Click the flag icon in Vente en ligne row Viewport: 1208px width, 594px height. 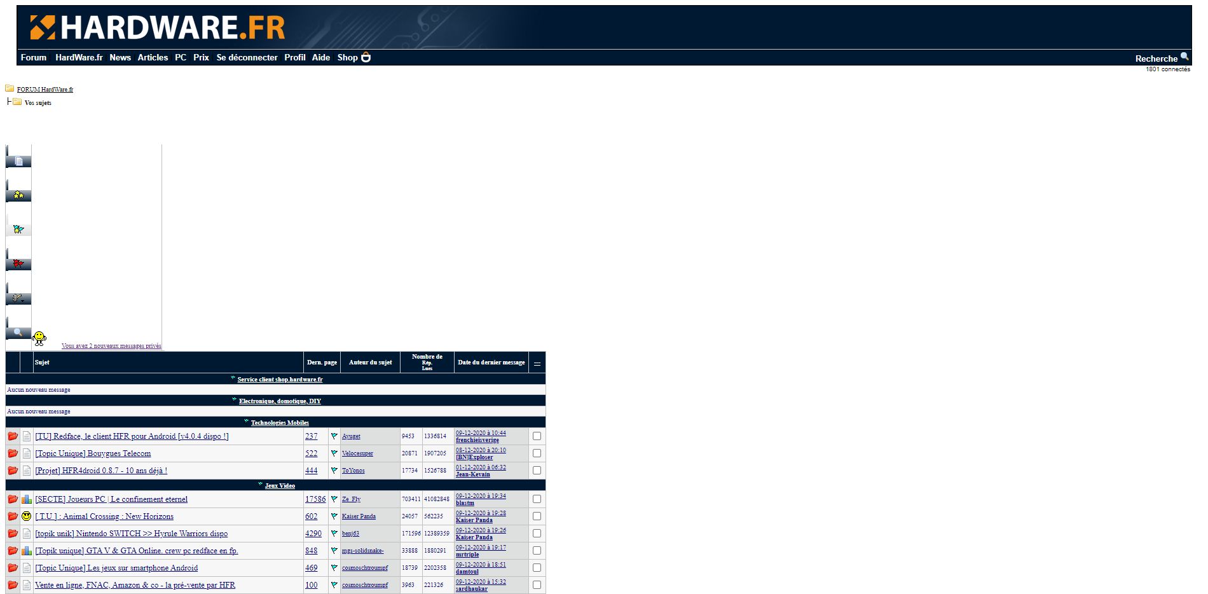pos(334,585)
